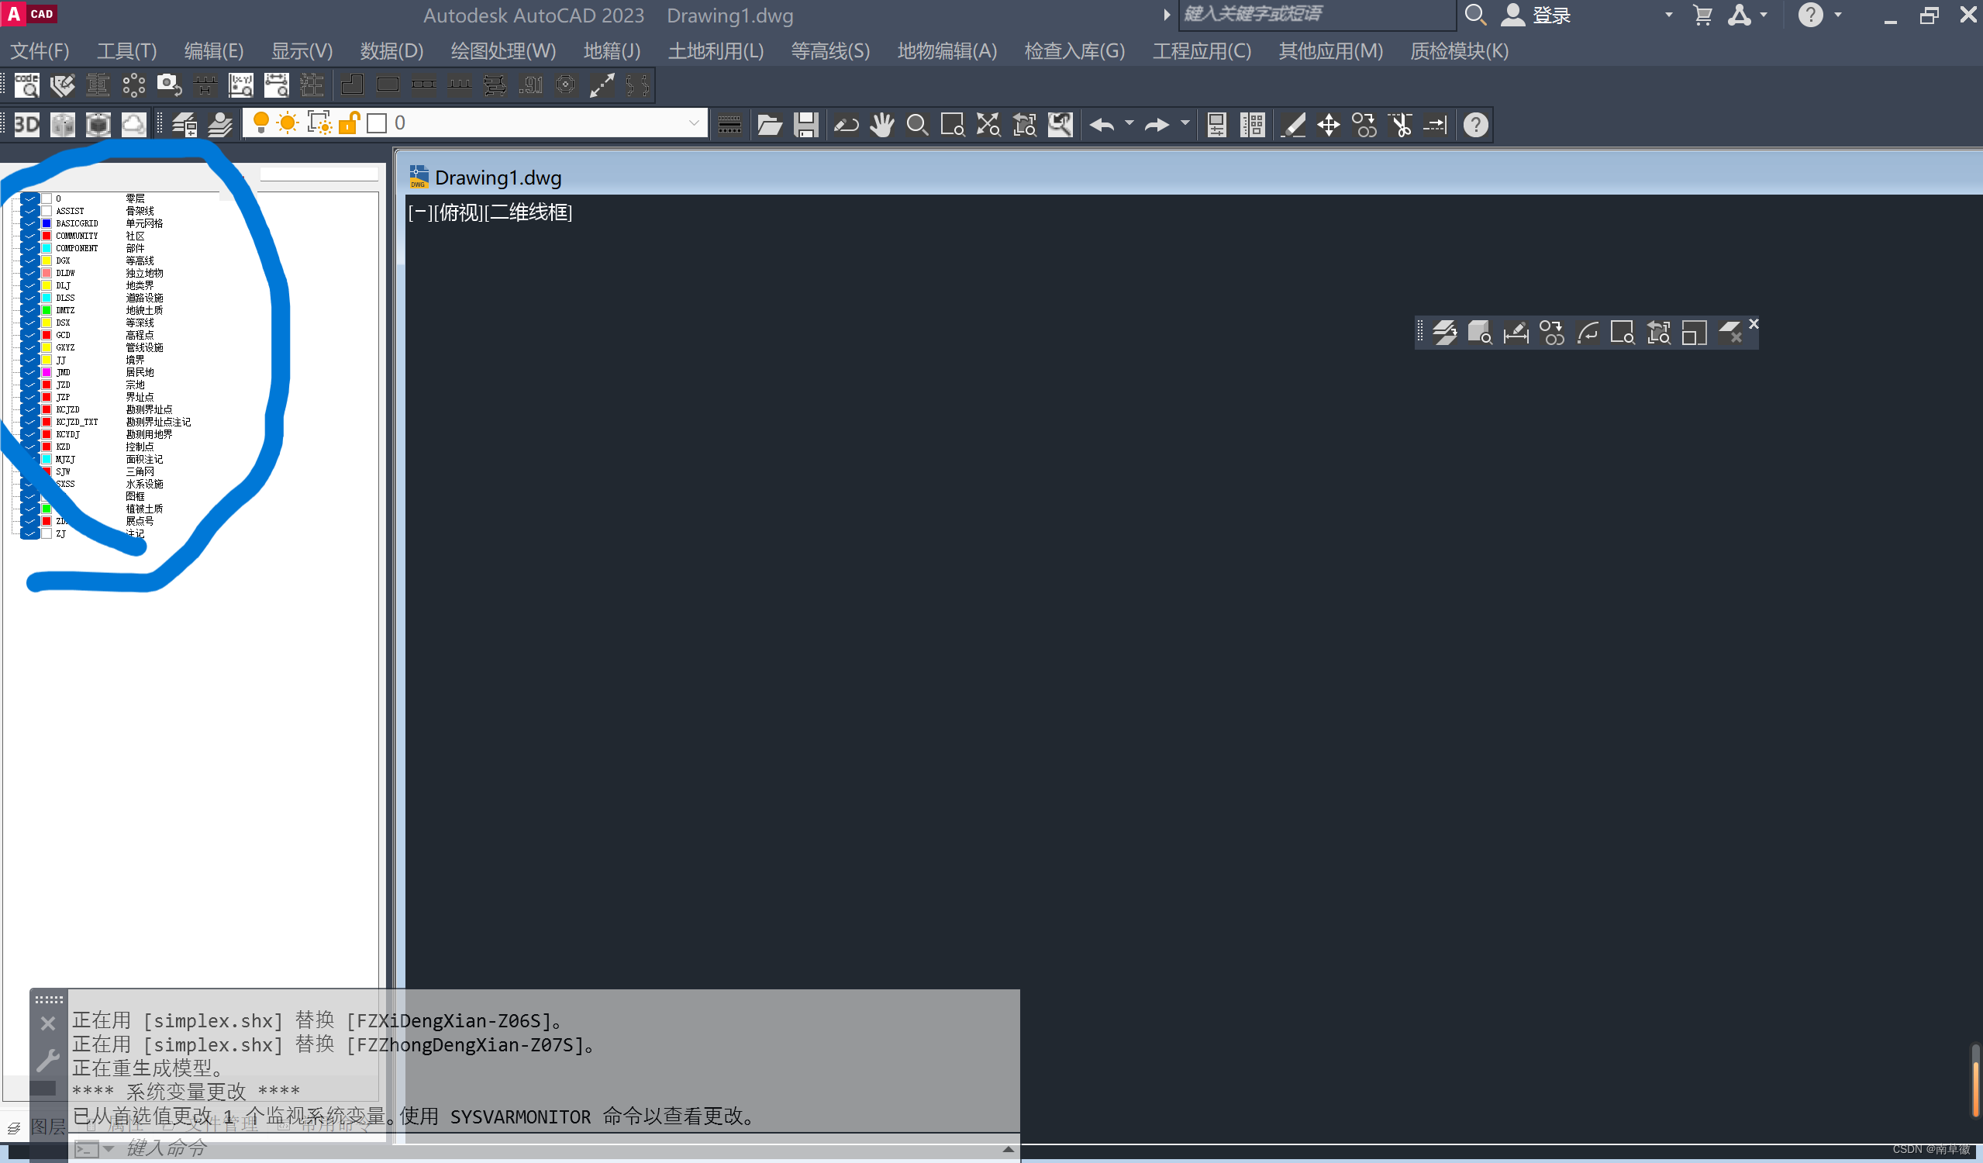Click the code query magnifier icon
Viewport: 1983px width, 1163px height.
click(x=27, y=85)
